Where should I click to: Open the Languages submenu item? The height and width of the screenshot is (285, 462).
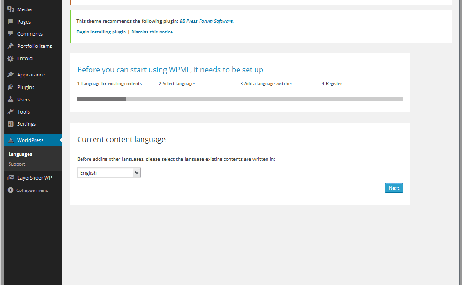20,154
